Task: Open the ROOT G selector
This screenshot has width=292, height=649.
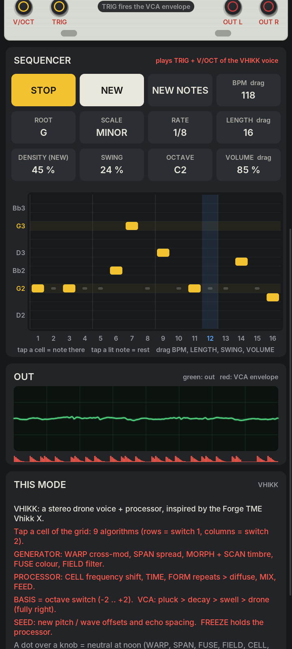Action: 43,127
